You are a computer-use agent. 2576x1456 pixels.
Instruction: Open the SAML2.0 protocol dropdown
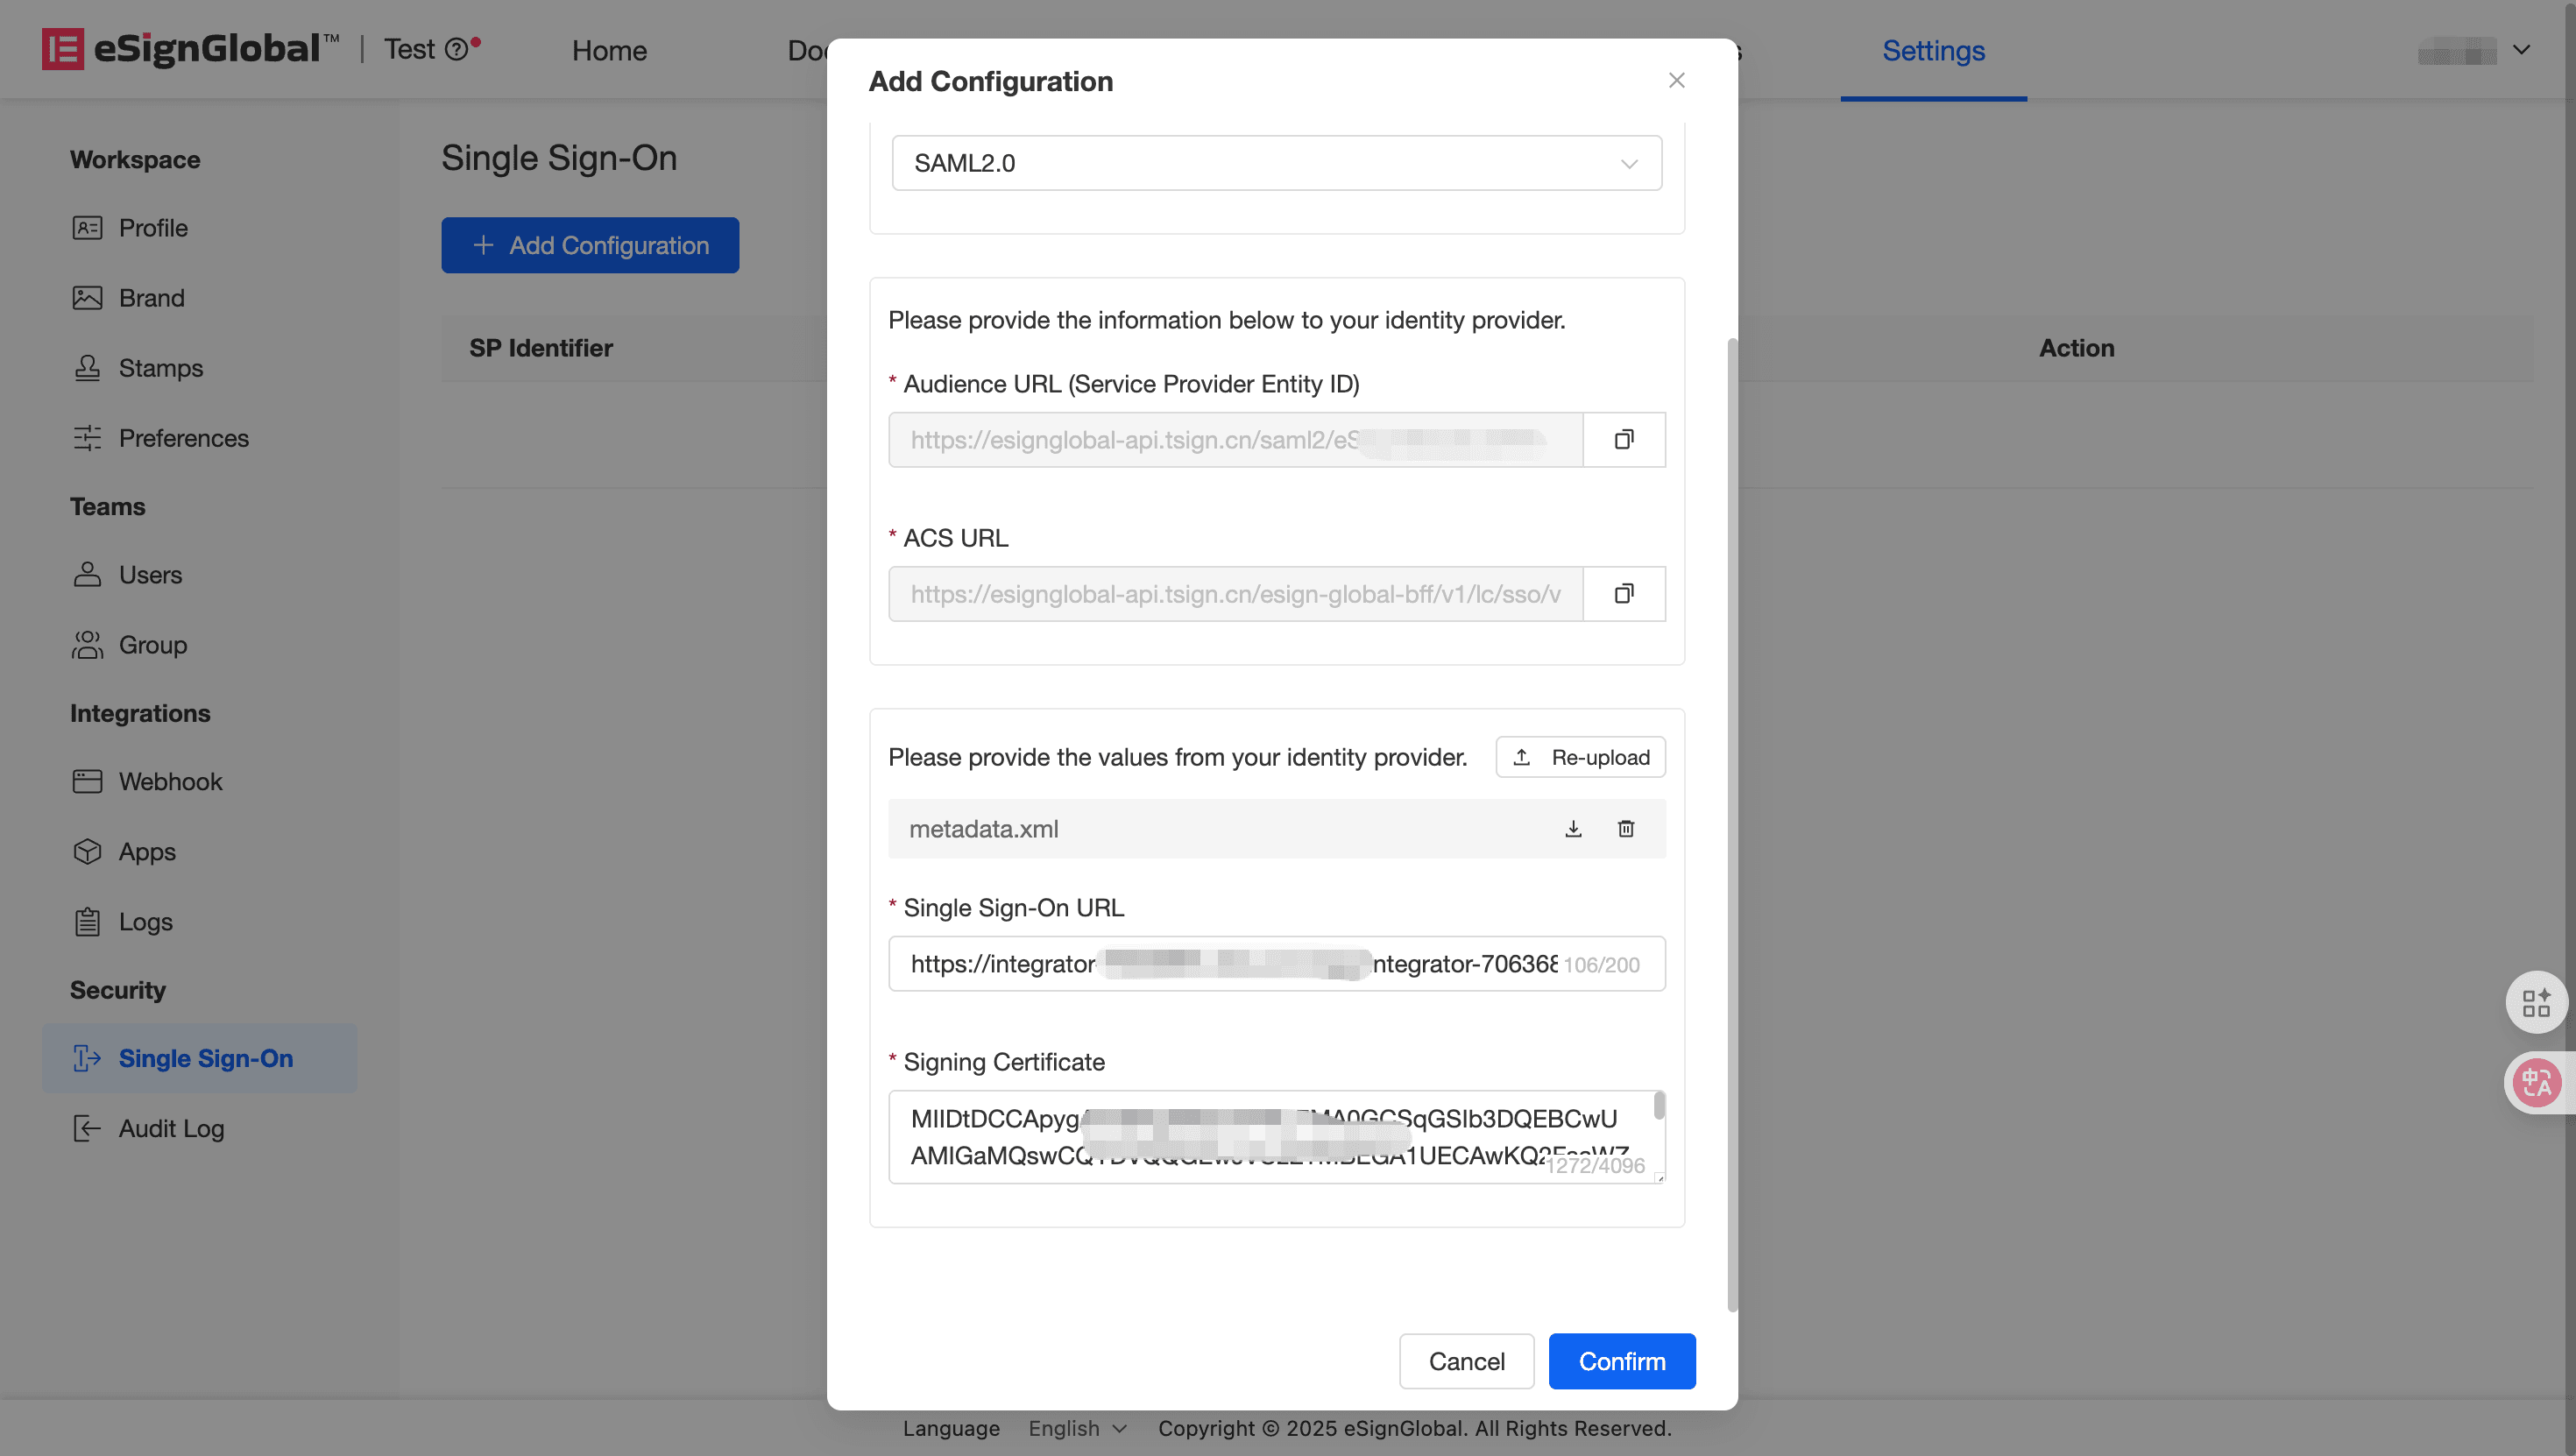coord(1276,163)
